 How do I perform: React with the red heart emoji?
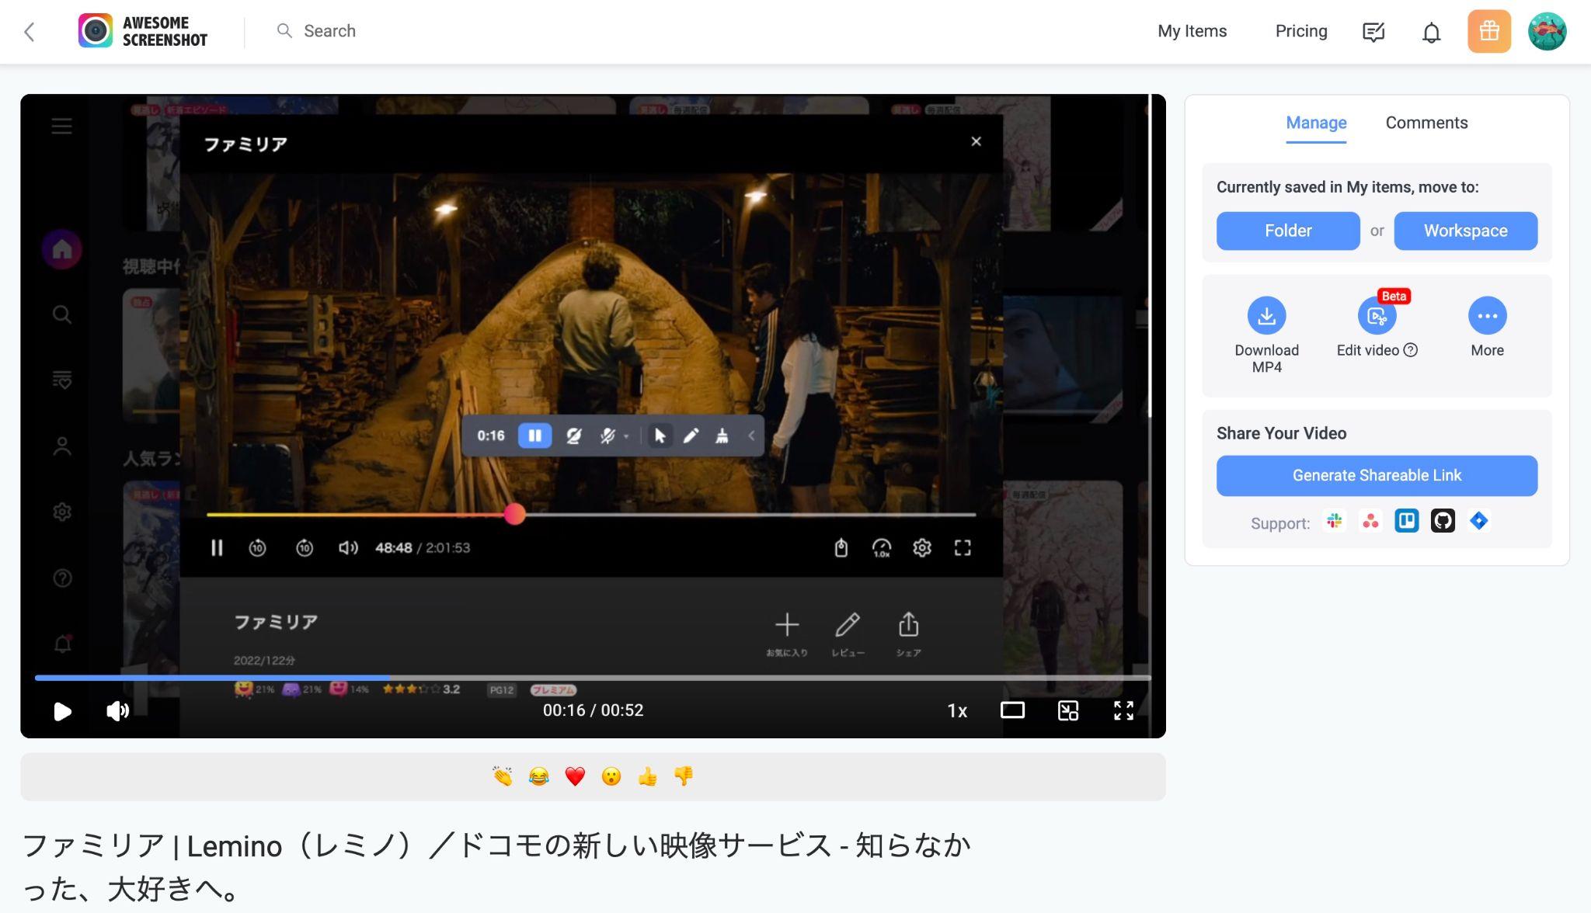click(575, 776)
